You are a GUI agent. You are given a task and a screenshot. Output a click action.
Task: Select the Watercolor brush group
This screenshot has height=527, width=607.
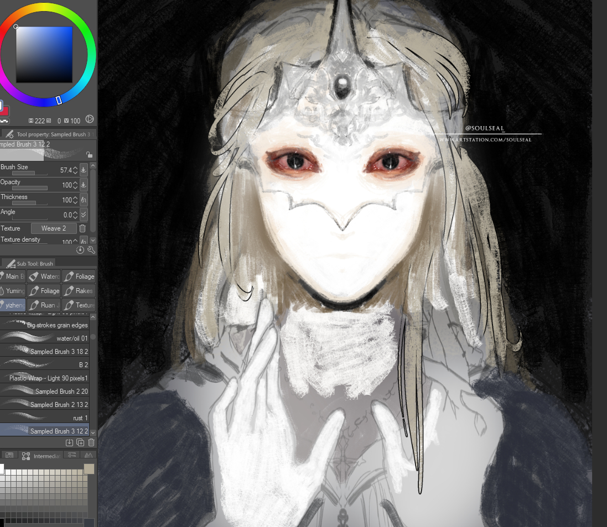tap(44, 276)
